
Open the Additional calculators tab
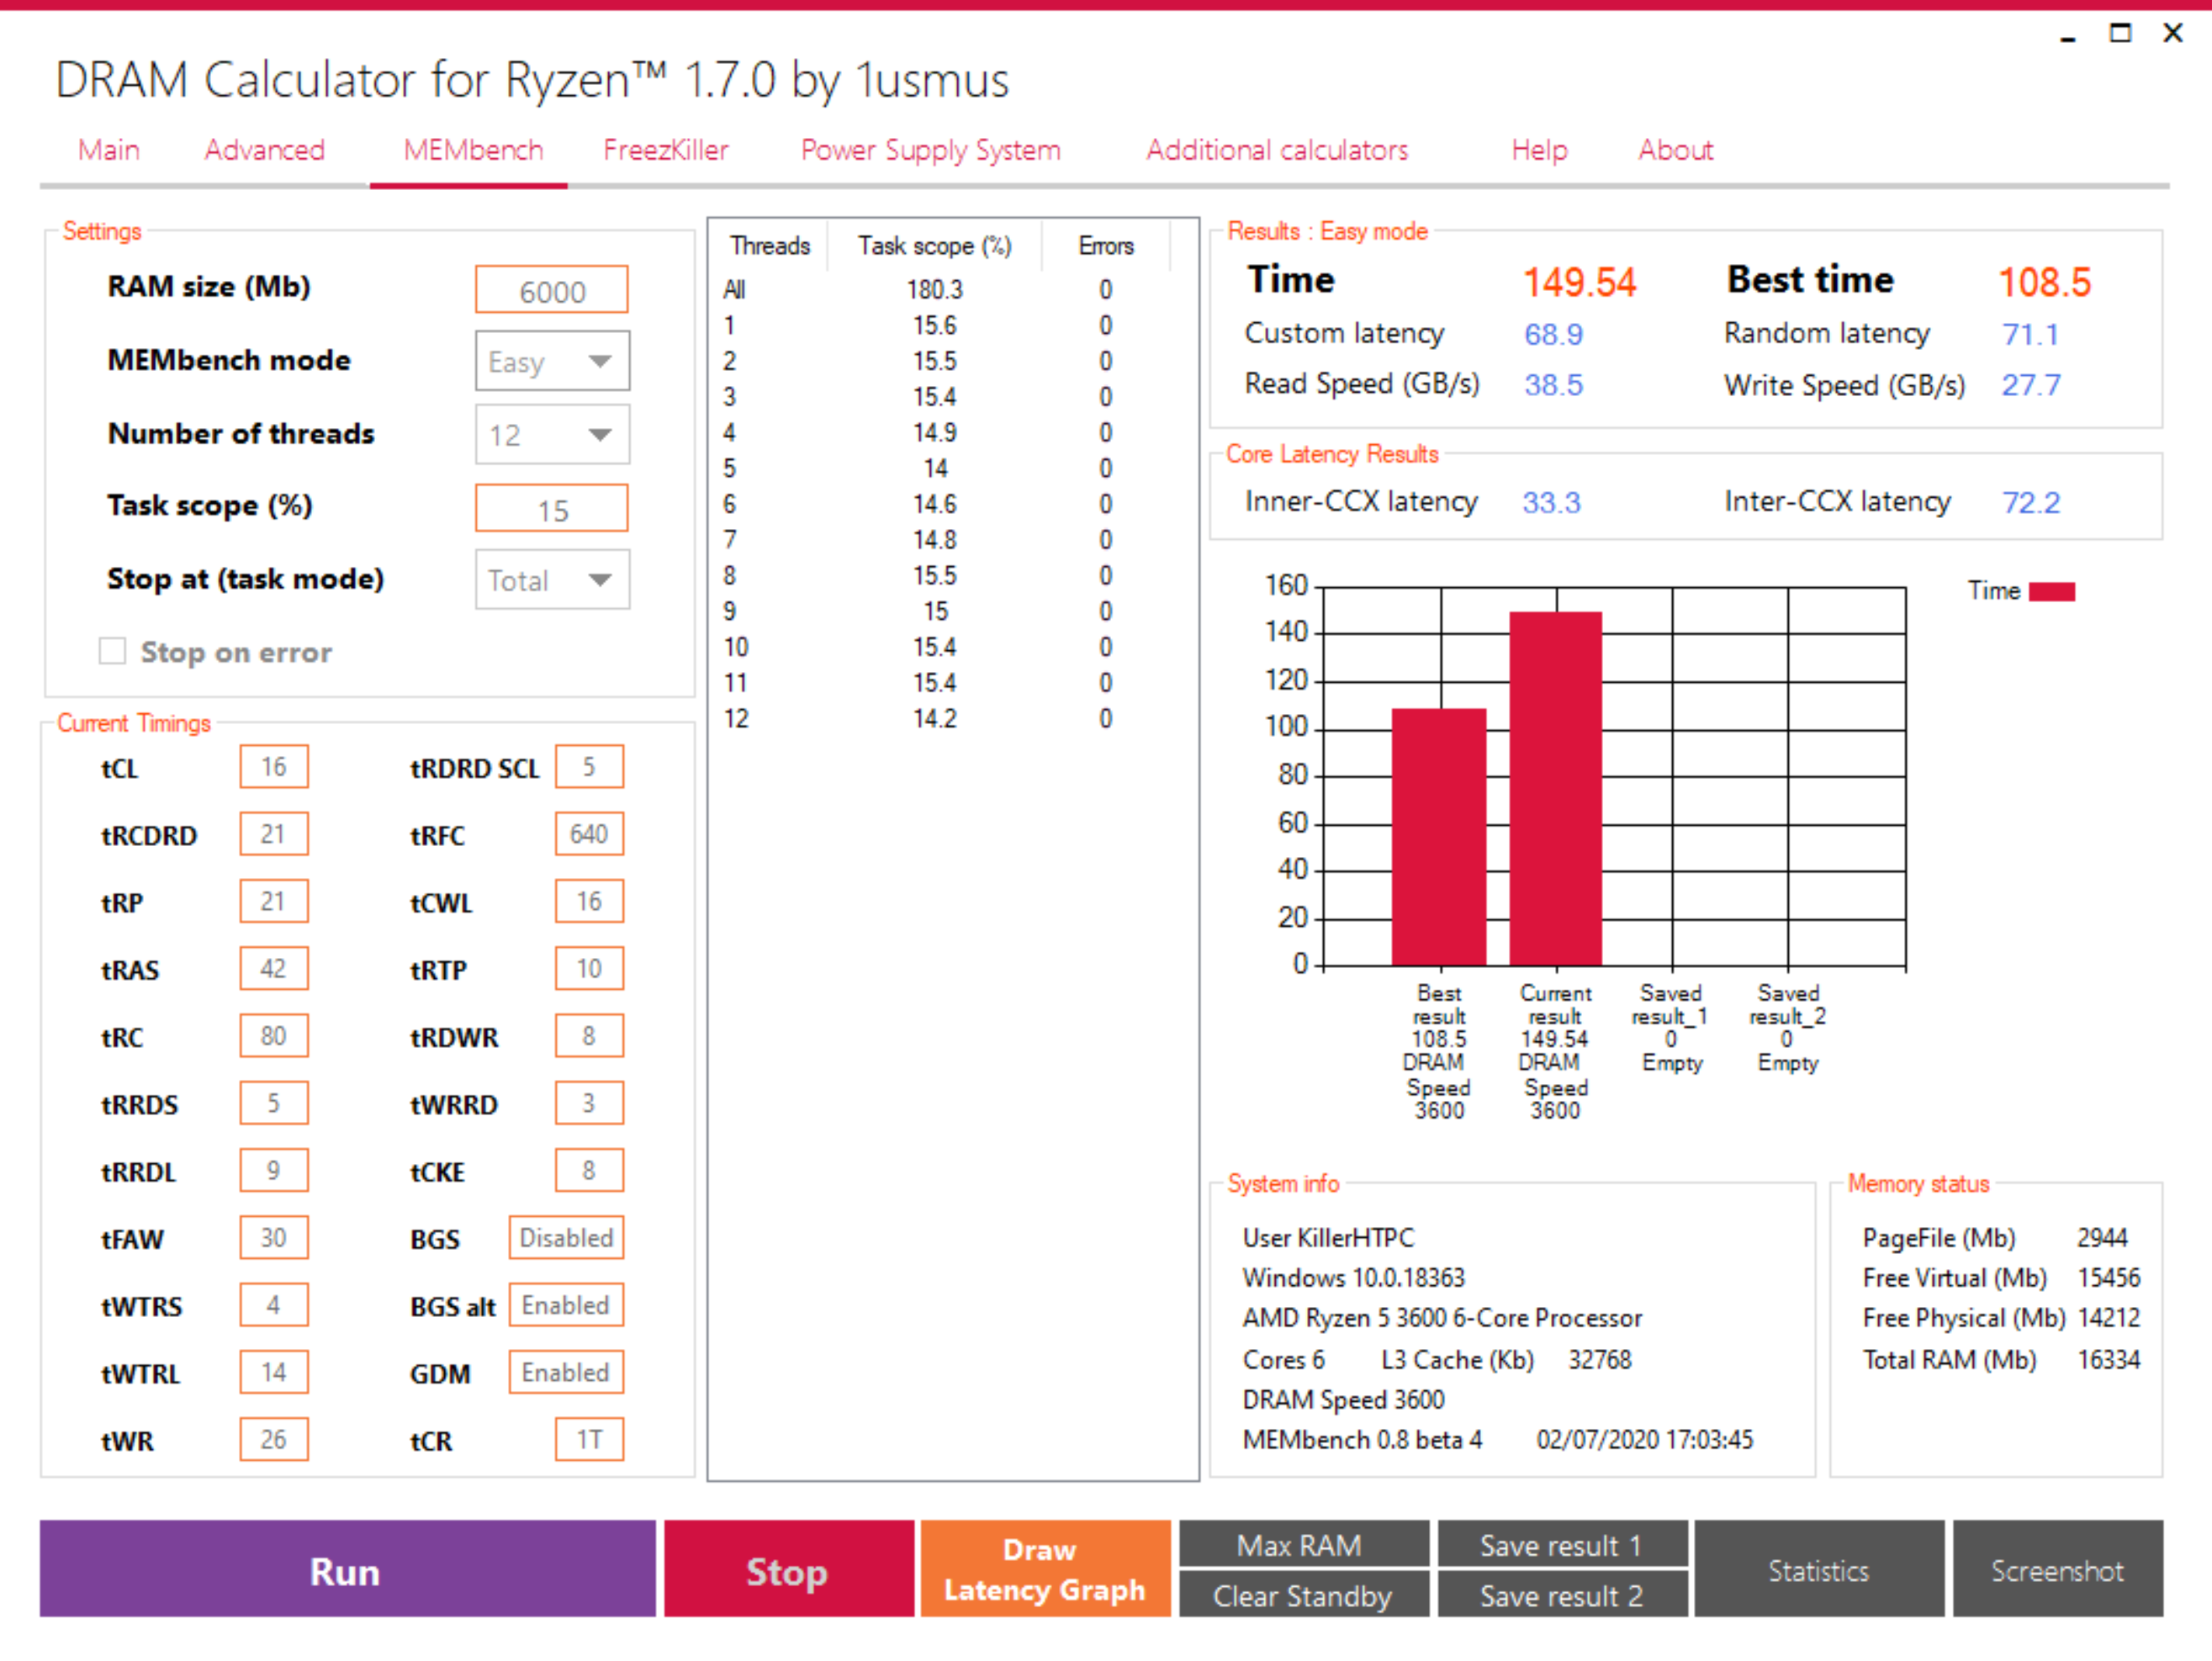click(1276, 150)
